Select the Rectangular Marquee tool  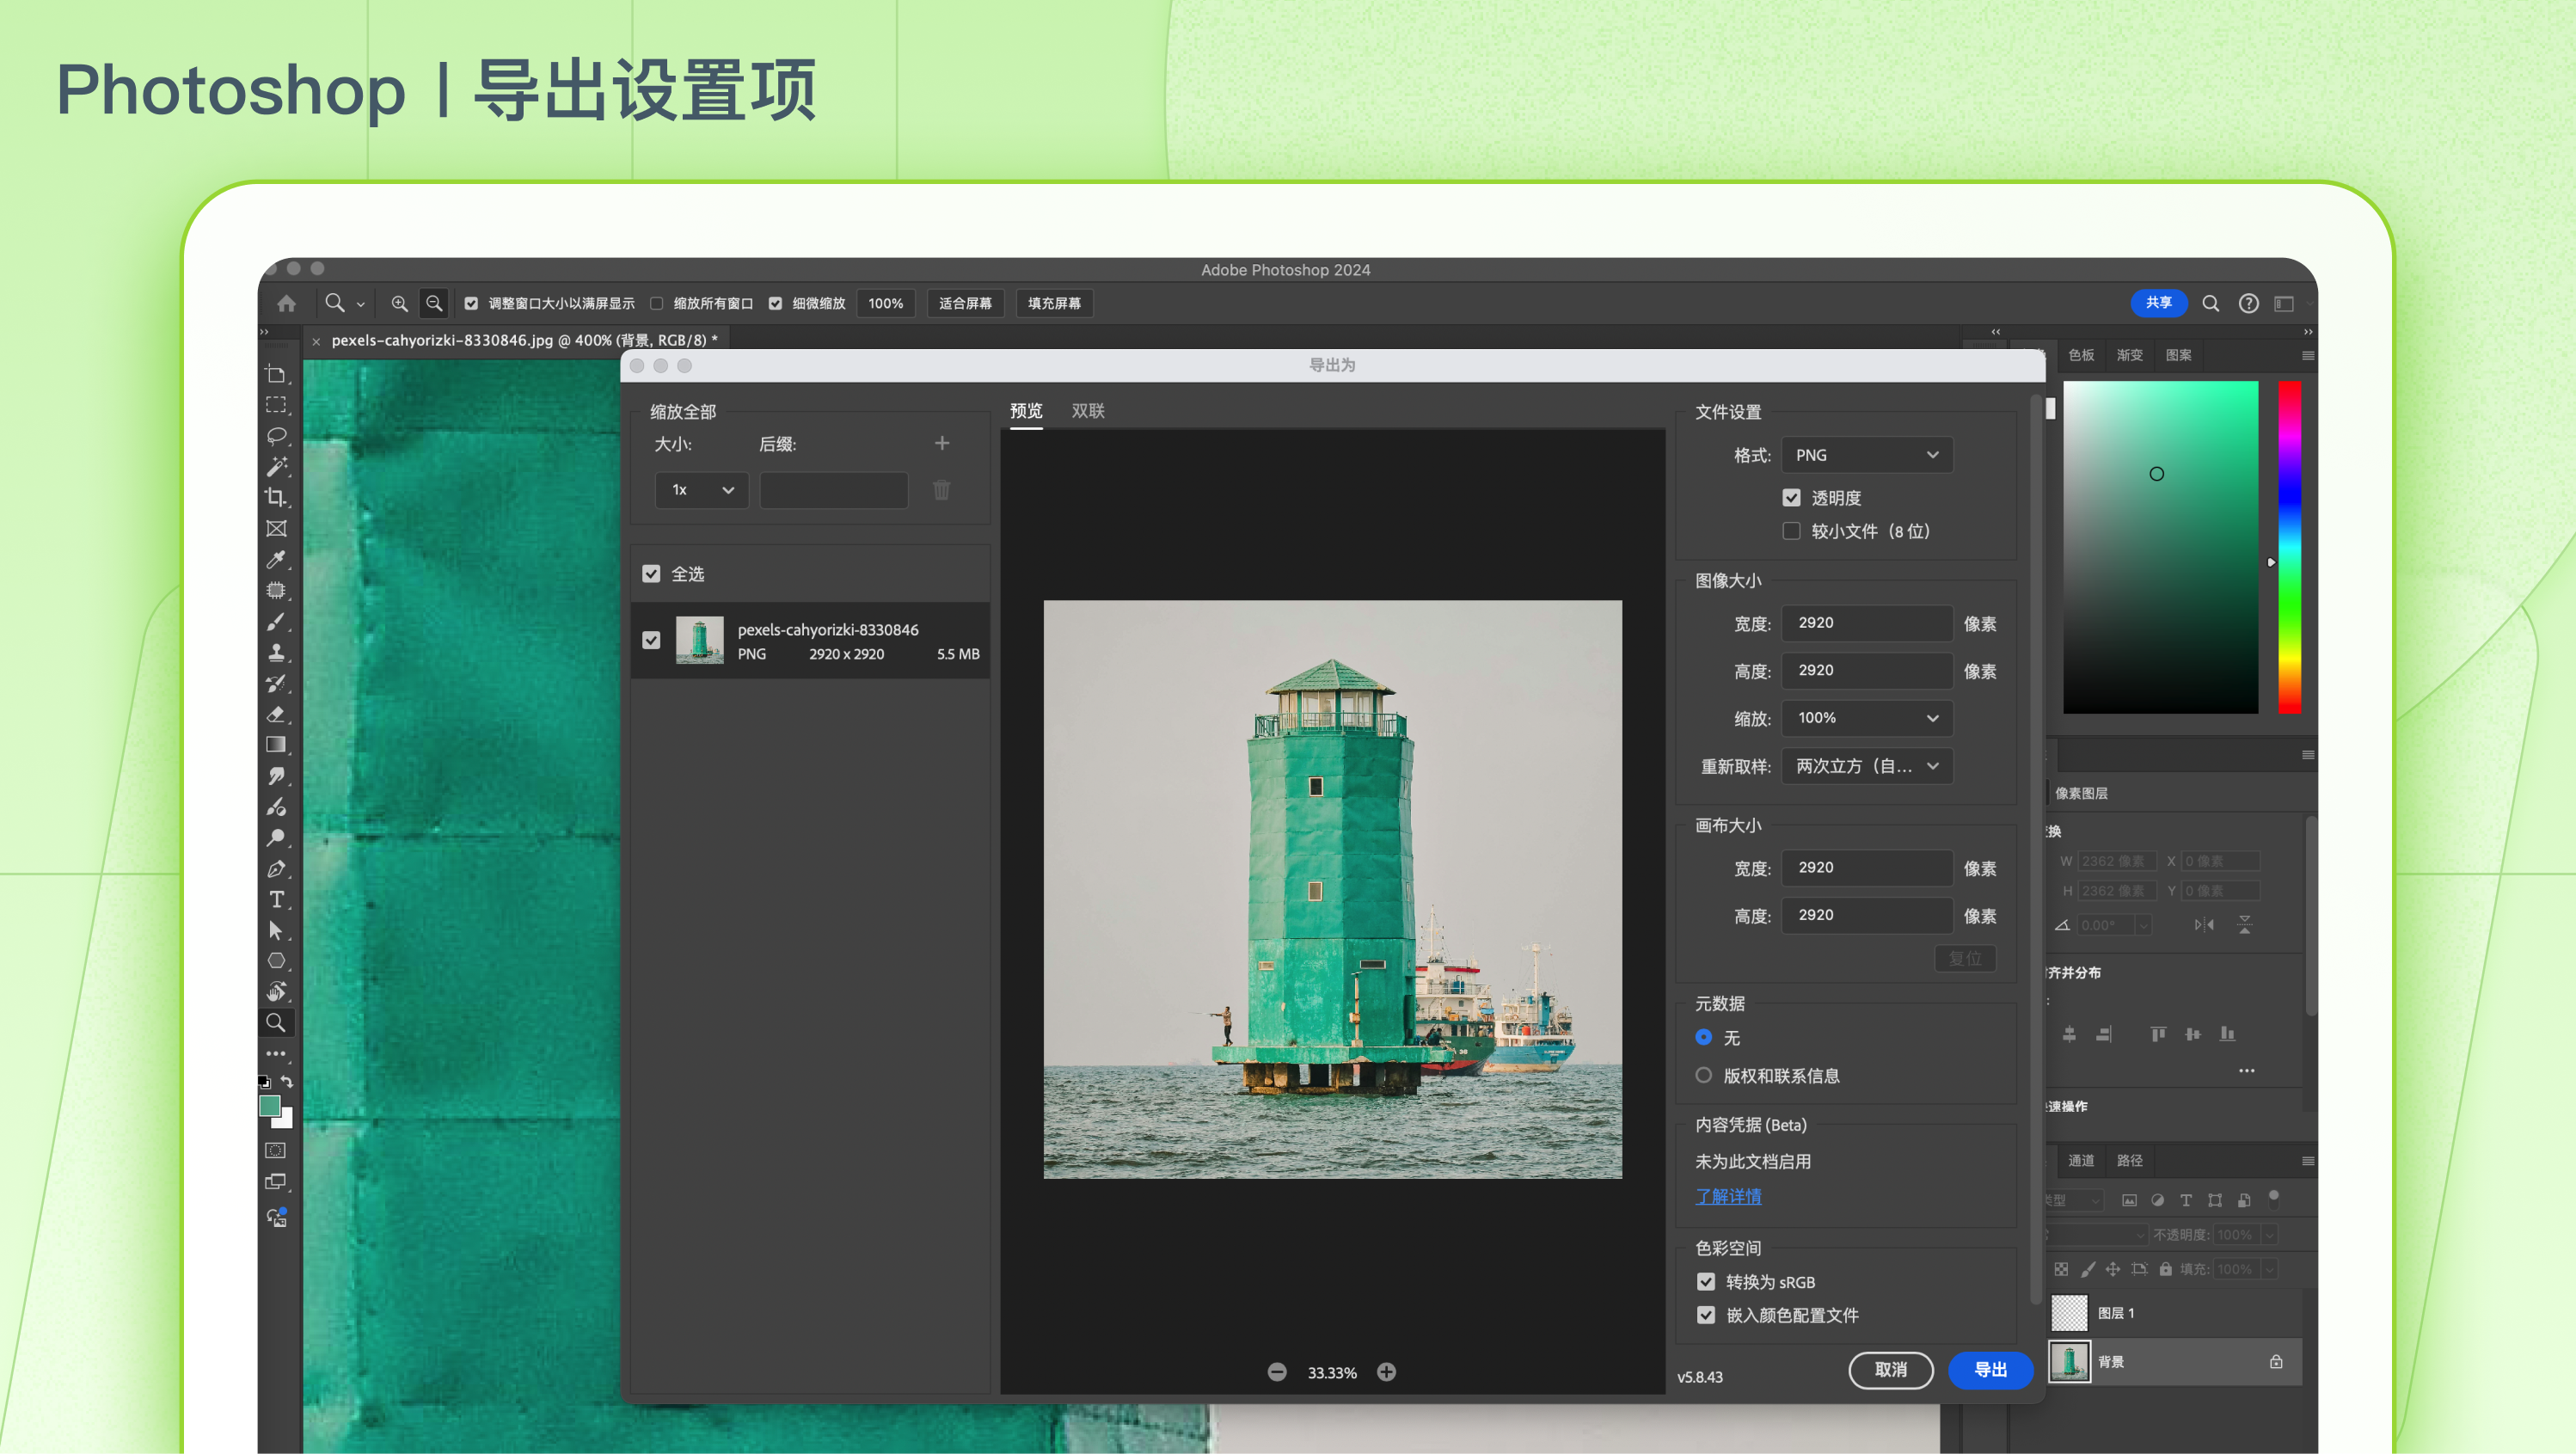pos(276,405)
